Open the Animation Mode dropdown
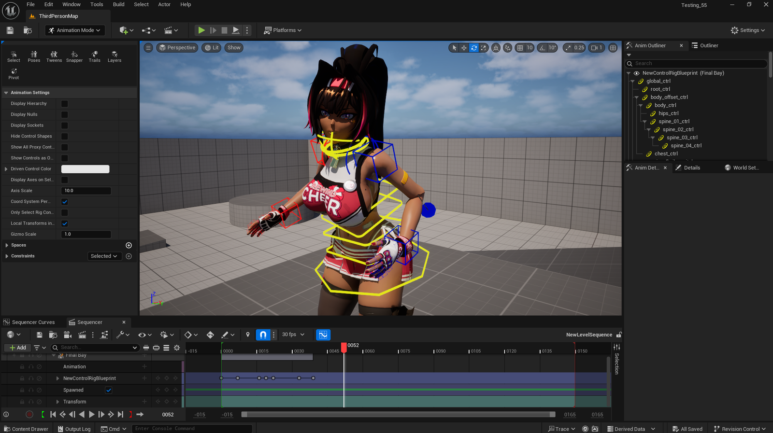The height and width of the screenshot is (433, 773). tap(75, 30)
